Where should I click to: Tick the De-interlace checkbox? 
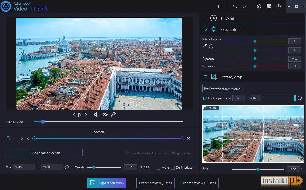pyautogui.click(x=173, y=168)
